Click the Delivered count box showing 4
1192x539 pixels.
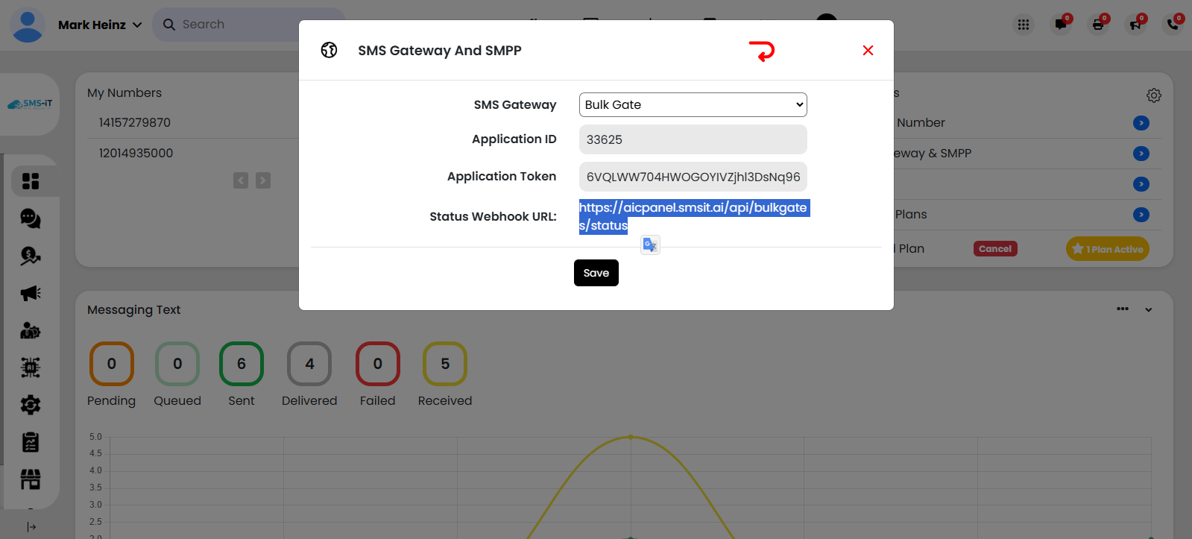[x=309, y=364]
